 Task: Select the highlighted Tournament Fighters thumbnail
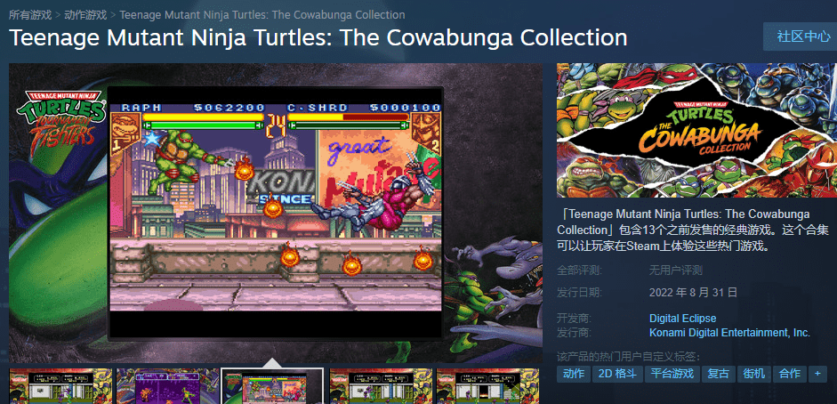[272, 386]
